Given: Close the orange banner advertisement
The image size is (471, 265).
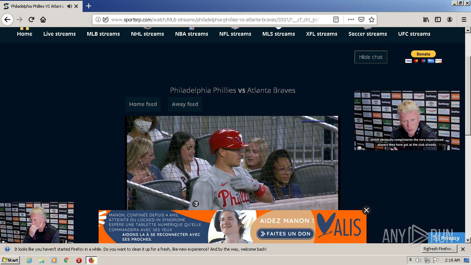Looking at the screenshot, I should coord(366,210).
